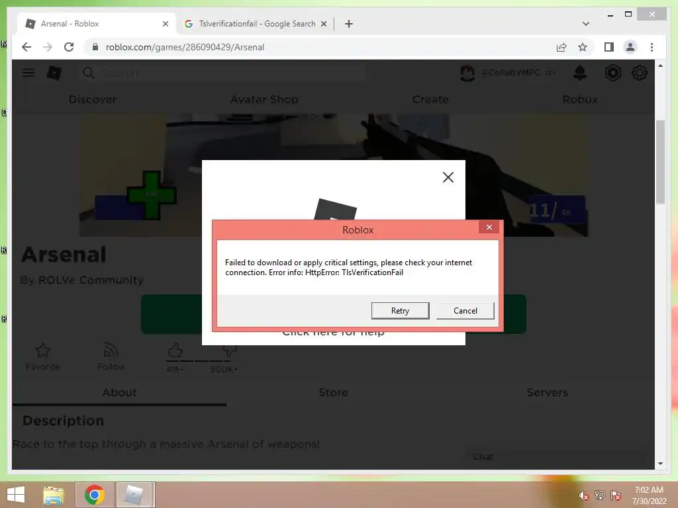Go forward to the next page

point(48,47)
